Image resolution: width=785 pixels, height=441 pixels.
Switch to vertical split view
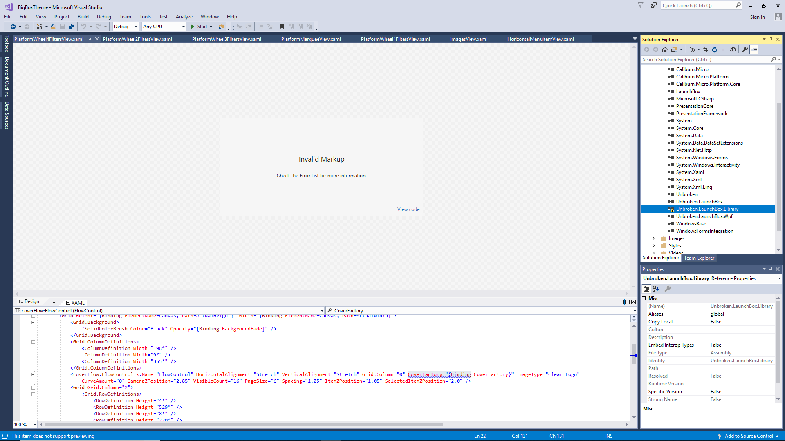tap(621, 302)
